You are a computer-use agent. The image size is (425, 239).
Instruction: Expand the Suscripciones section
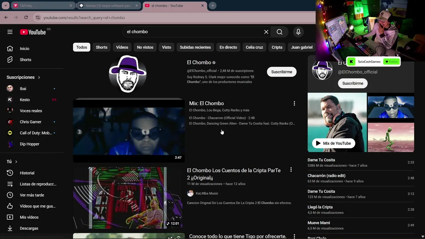(x=23, y=77)
